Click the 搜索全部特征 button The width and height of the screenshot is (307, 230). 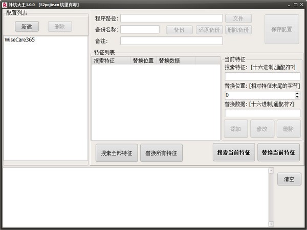point(117,153)
